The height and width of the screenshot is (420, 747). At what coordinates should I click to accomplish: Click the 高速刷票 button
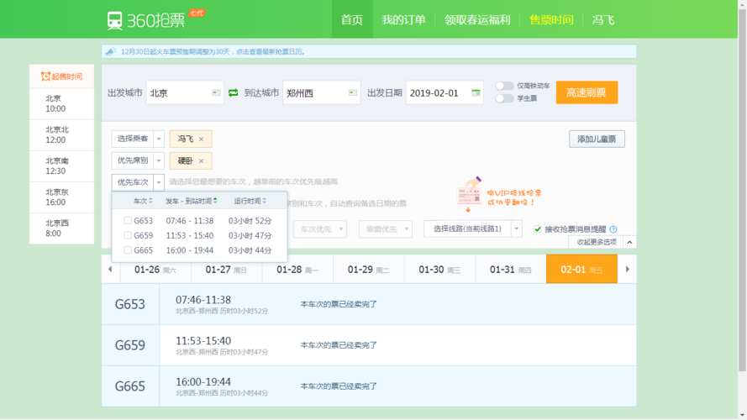pos(587,92)
